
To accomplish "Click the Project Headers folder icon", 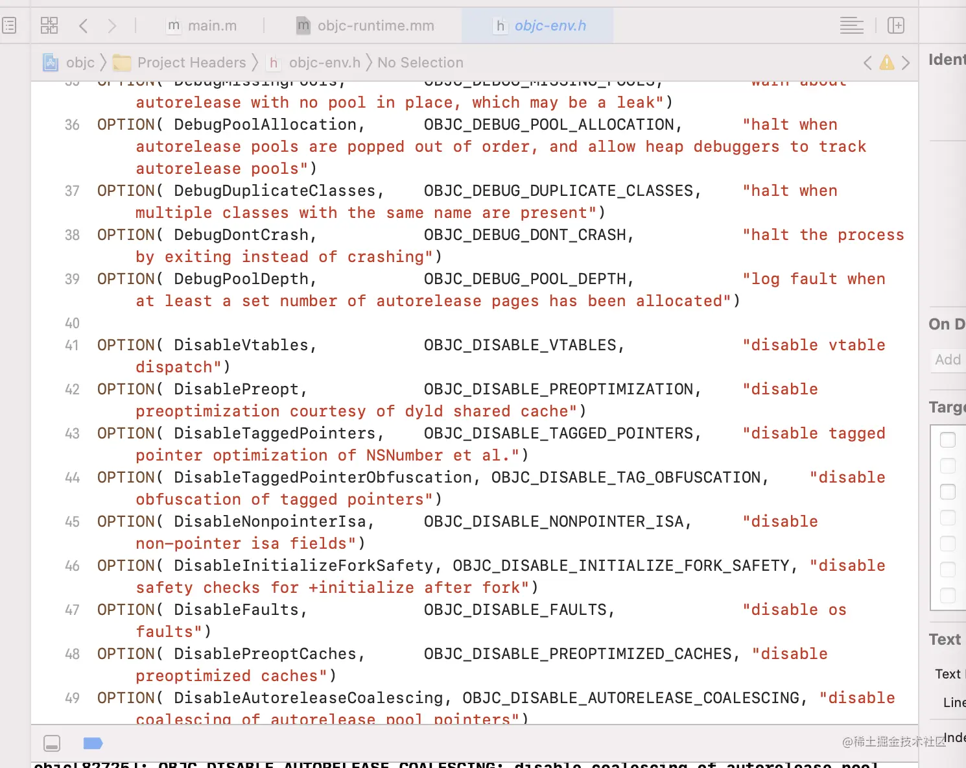I will (122, 63).
